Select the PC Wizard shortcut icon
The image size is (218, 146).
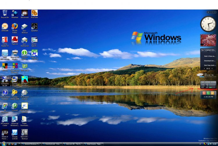pyautogui.click(x=25, y=108)
